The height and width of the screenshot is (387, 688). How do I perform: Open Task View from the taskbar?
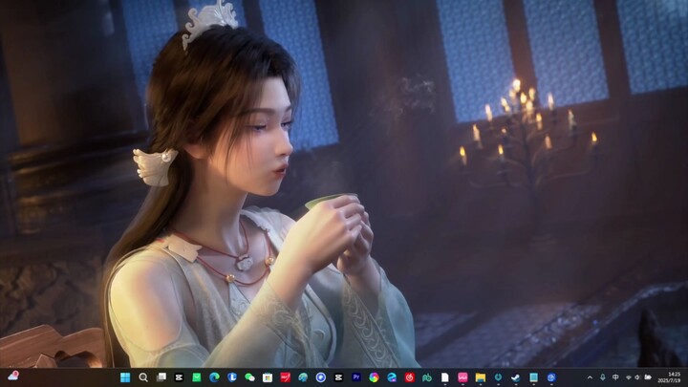pos(161,377)
